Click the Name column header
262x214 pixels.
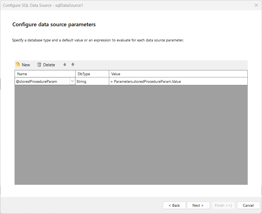[45, 74]
